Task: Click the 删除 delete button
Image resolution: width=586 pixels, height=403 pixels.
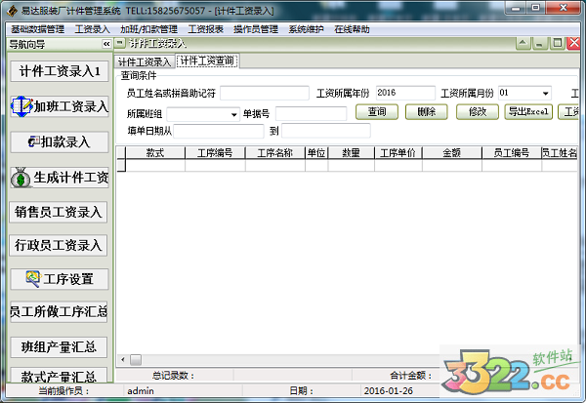Action: [x=427, y=111]
